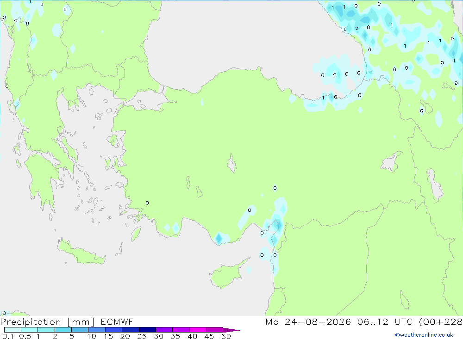Select legend swatch between 0.1 and 0.5
463x339 pixels.
coord(13,330)
